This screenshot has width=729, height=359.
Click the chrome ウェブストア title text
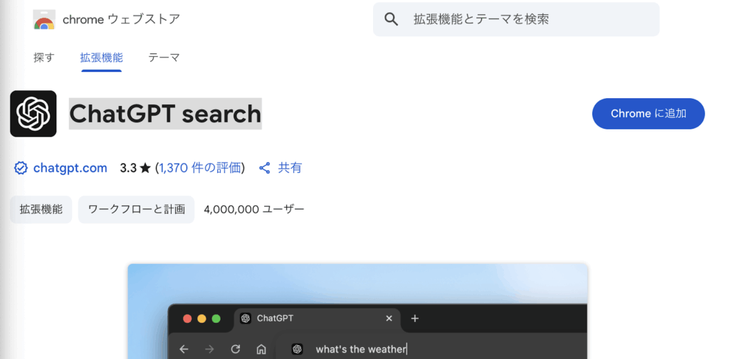pyautogui.click(x=121, y=19)
